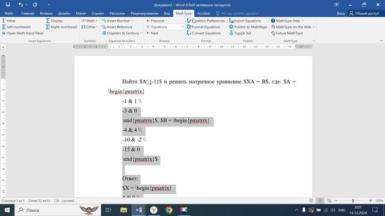
Task: Click the Вход sign-in link
Action: [x=340, y=13]
